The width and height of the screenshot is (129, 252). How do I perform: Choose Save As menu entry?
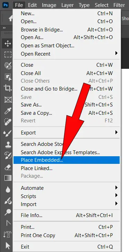pyautogui.click(x=67, y=105)
